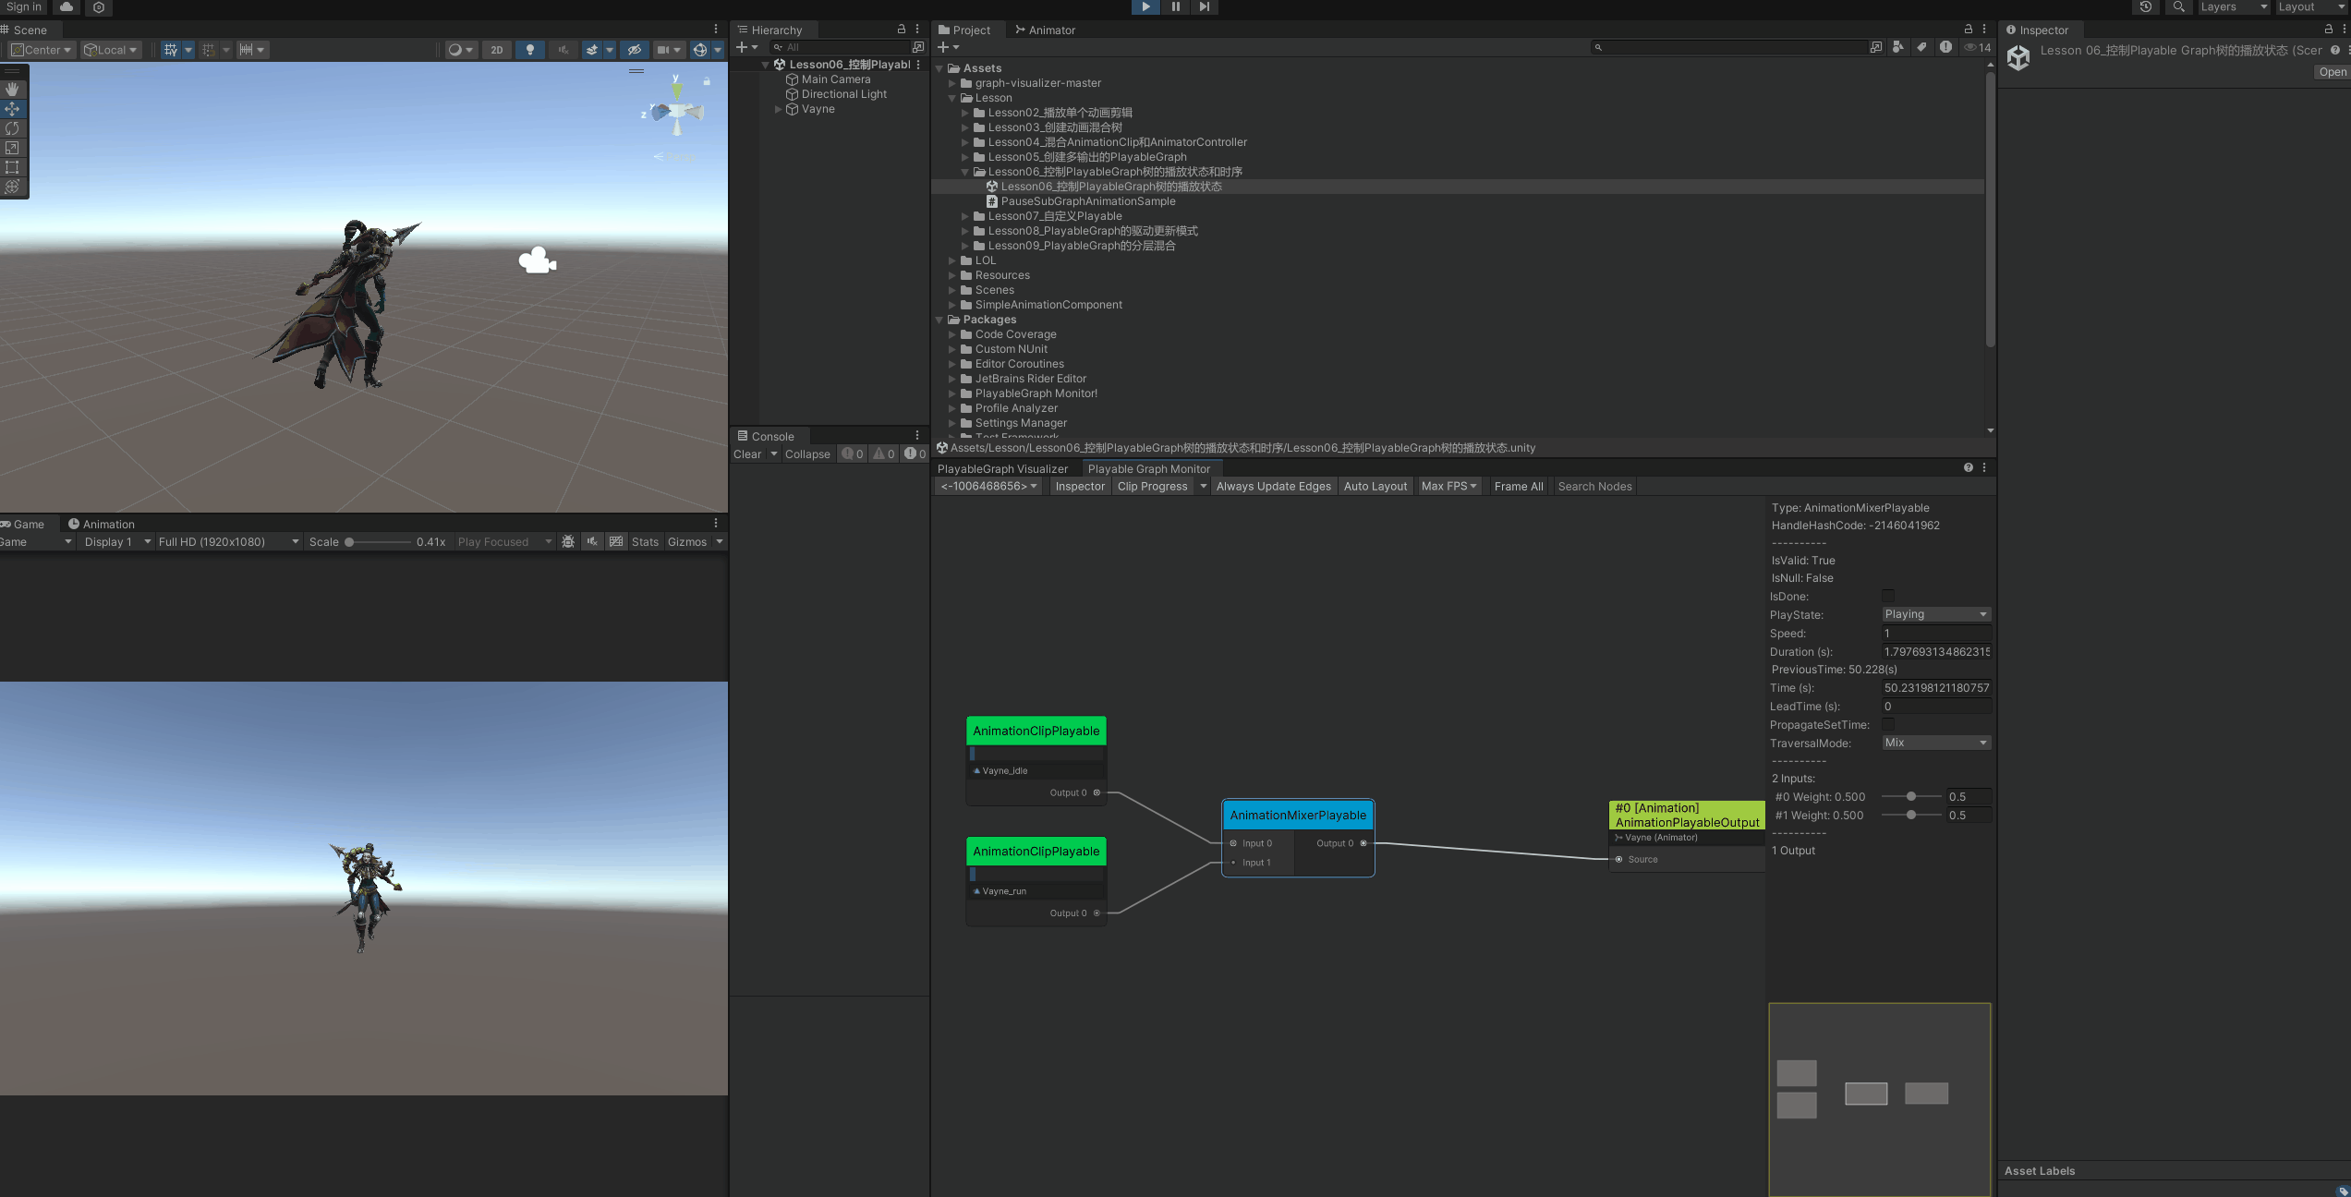This screenshot has width=2351, height=1197.
Task: Toggle scene lighting lightbulb icon
Action: point(529,50)
